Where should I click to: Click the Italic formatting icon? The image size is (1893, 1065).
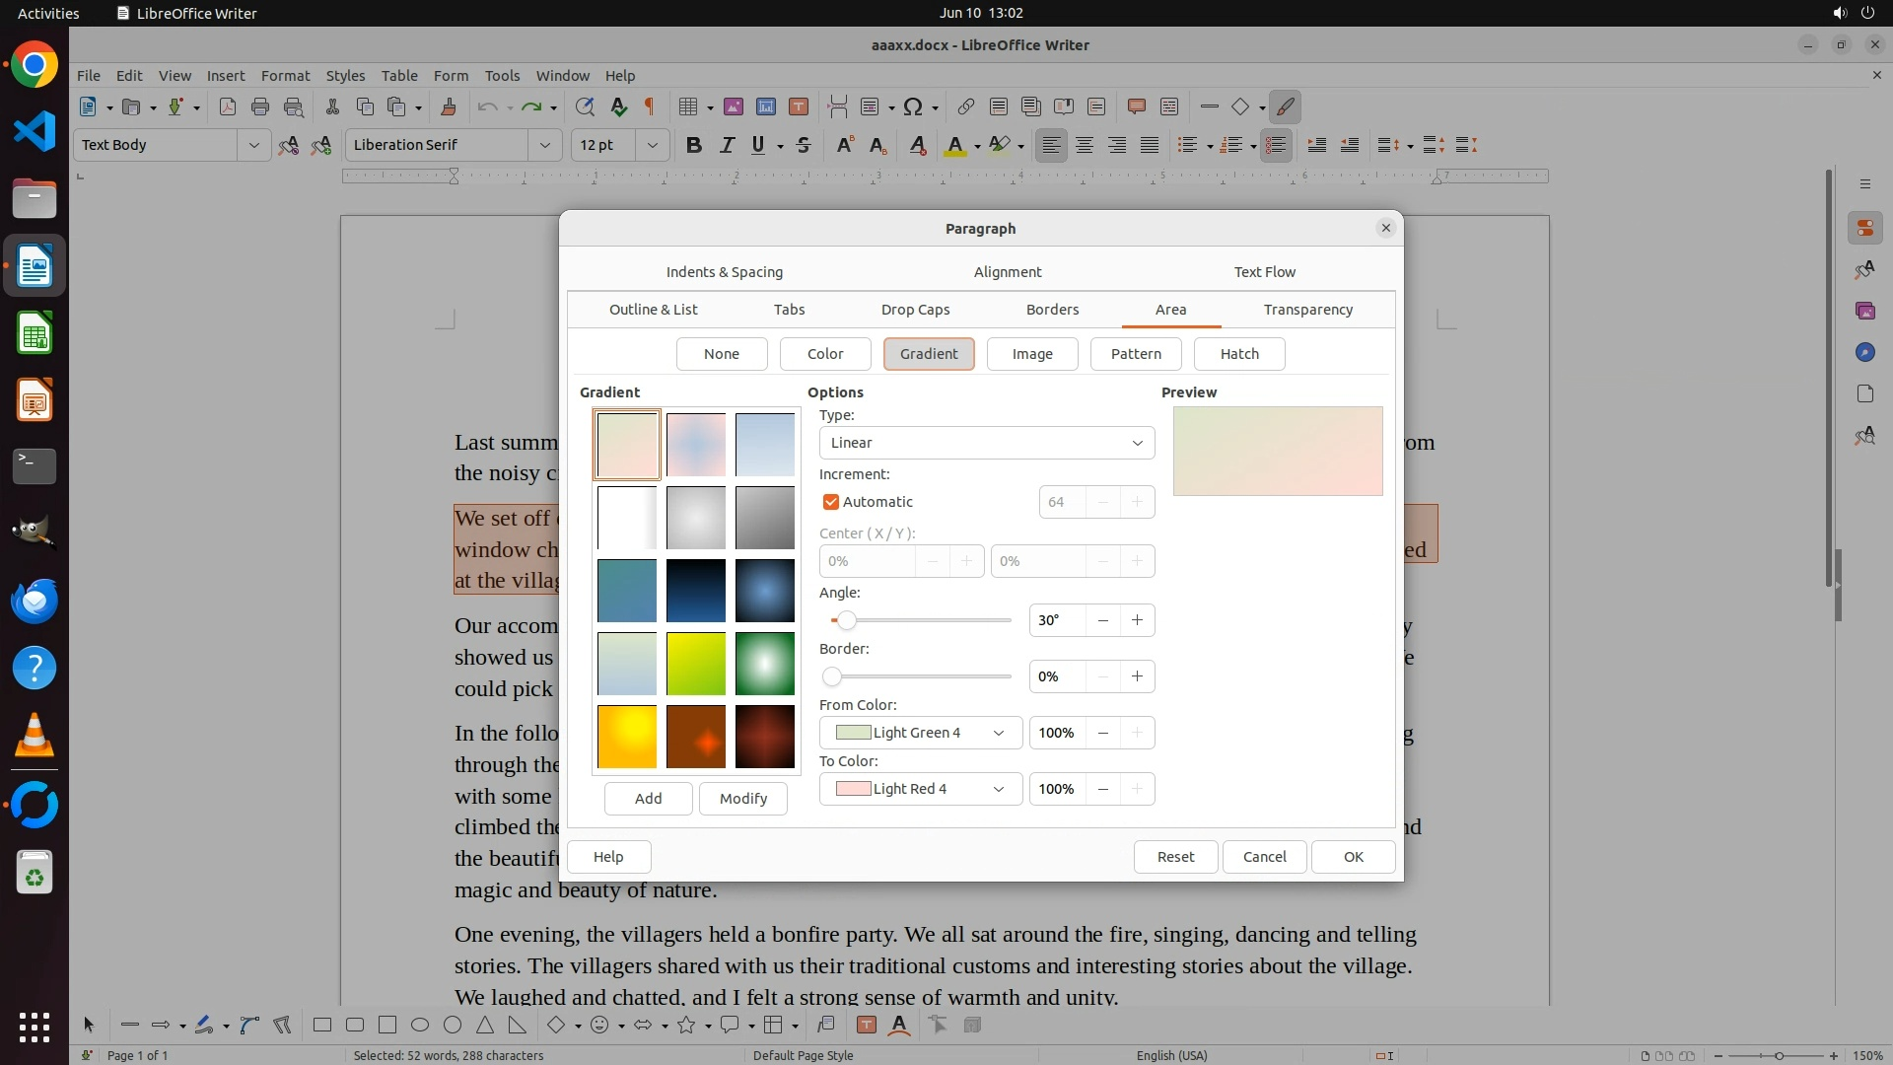[x=727, y=145]
